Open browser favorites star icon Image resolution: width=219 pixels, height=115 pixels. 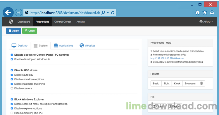coord(205,13)
